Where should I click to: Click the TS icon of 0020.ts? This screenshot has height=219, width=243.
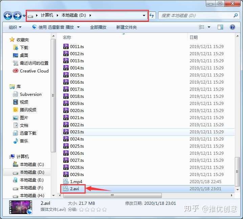tap(66, 110)
